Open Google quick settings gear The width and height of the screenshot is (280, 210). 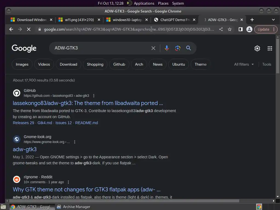point(257,48)
